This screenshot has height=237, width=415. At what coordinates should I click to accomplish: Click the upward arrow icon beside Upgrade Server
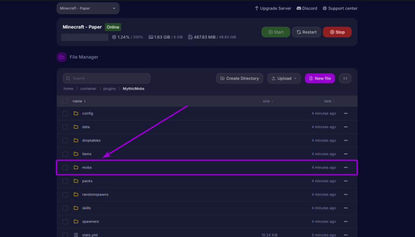(x=256, y=8)
